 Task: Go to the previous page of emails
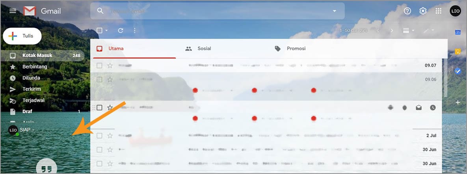378,31
